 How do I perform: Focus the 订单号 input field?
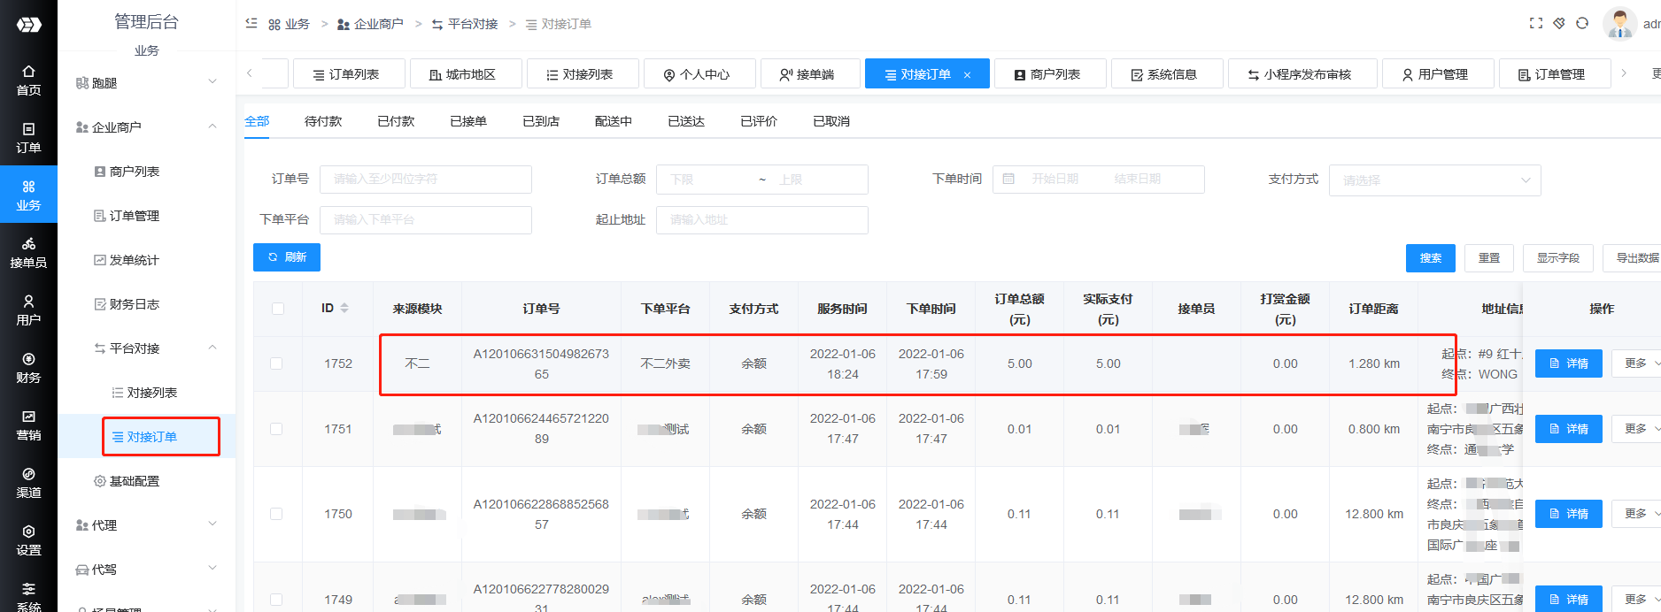[x=426, y=180]
